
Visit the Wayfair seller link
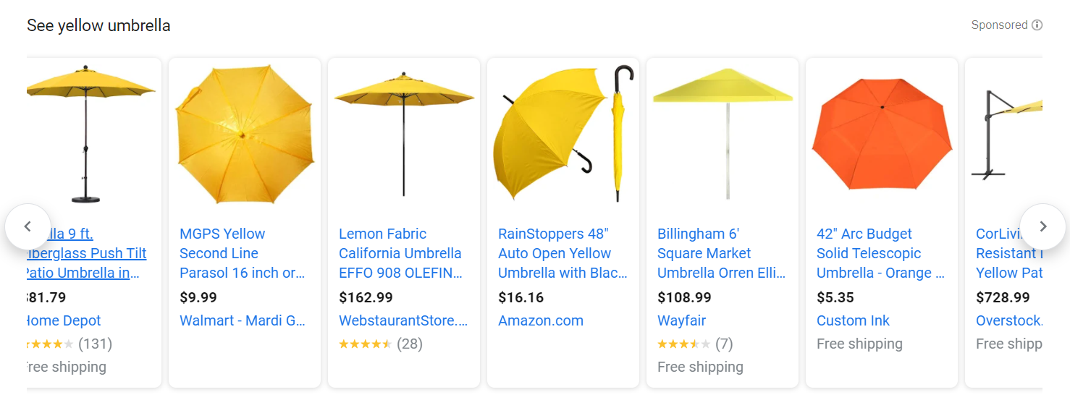[681, 320]
